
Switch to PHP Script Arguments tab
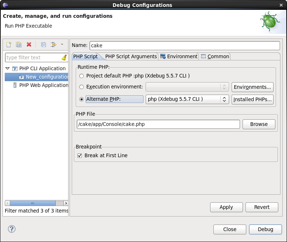131,56
